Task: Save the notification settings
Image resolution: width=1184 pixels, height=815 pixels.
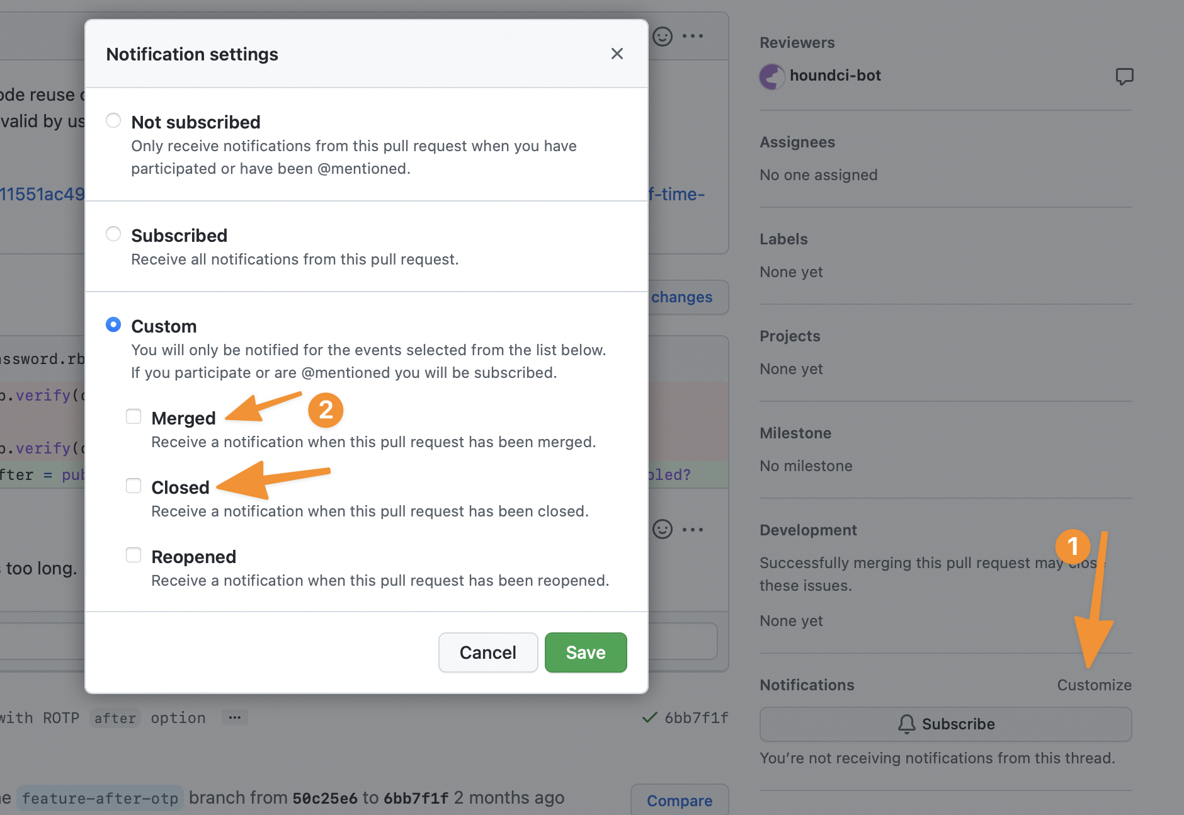Action: point(585,653)
